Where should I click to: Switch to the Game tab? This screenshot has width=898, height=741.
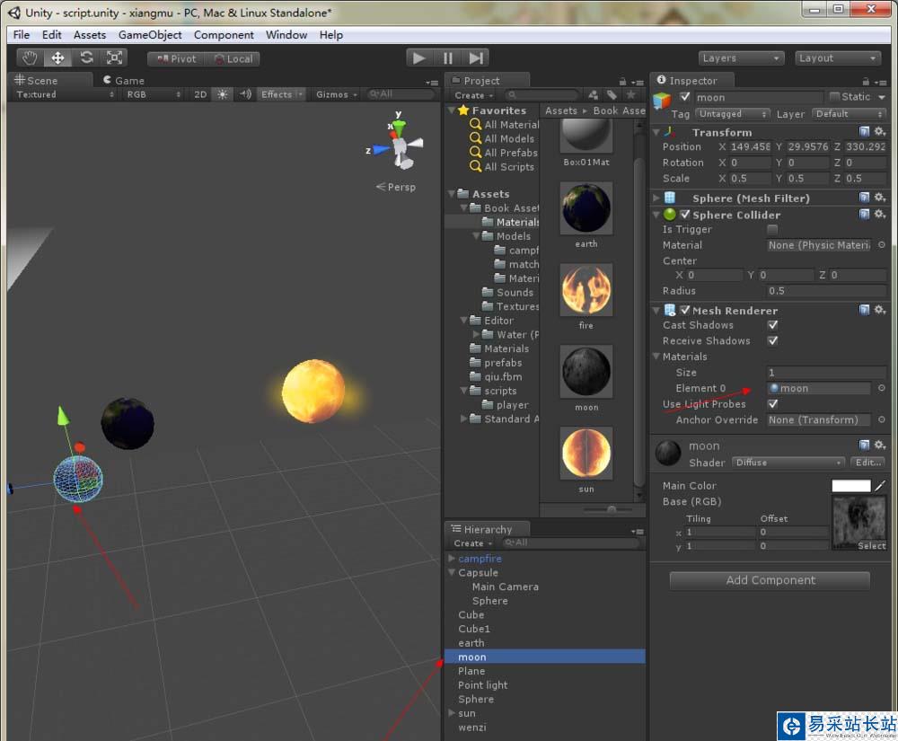tap(122, 80)
